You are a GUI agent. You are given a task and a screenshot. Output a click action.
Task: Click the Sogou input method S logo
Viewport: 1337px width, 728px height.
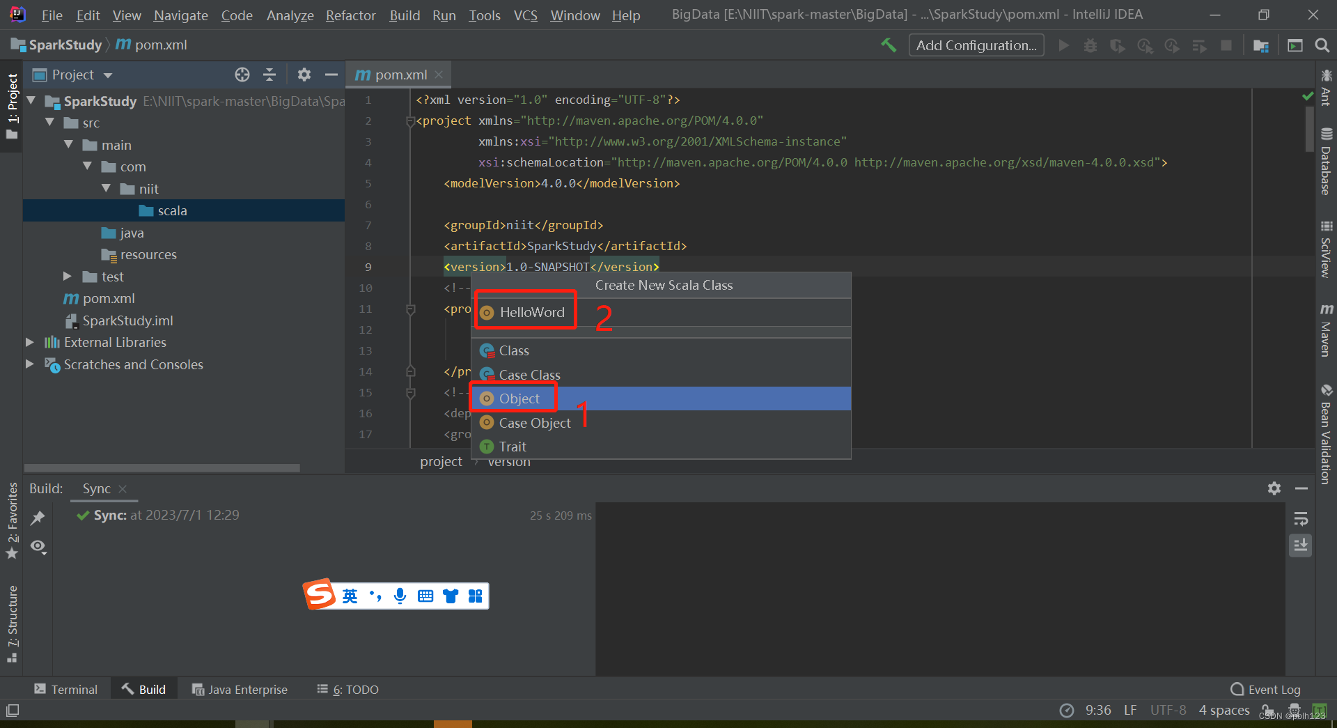coord(320,594)
